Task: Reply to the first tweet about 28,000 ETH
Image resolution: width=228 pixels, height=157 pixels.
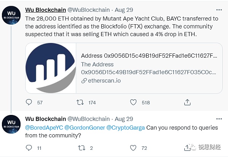Action: (29, 102)
